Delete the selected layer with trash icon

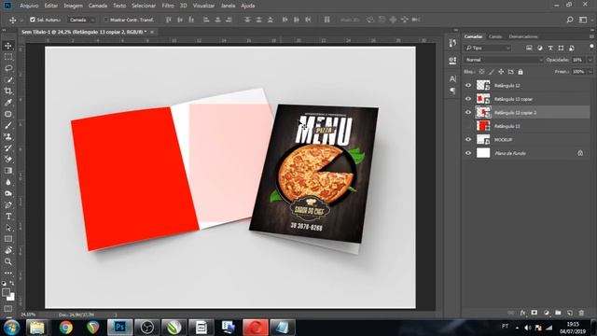point(581,313)
